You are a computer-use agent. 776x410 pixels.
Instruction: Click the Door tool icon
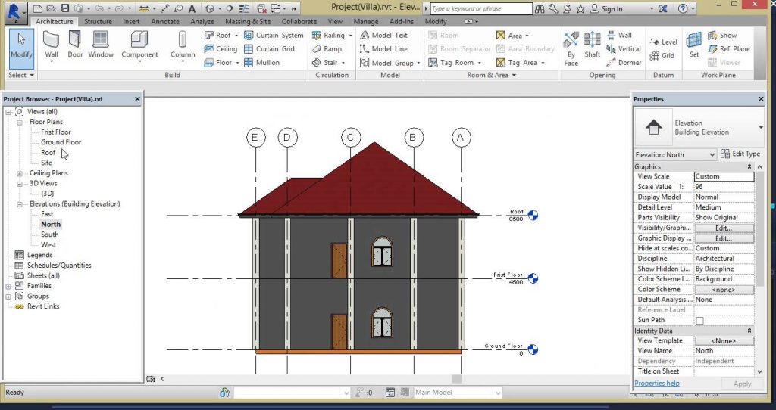(75, 42)
